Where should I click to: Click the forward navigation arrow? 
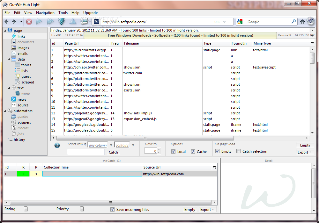coord(14,22)
